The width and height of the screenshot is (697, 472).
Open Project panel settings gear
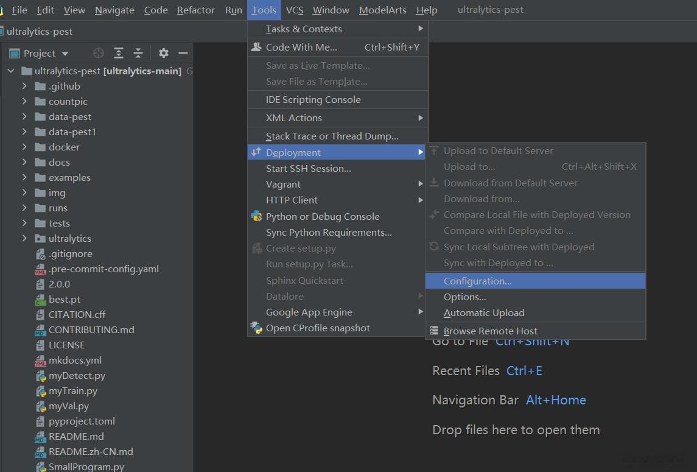[164, 54]
